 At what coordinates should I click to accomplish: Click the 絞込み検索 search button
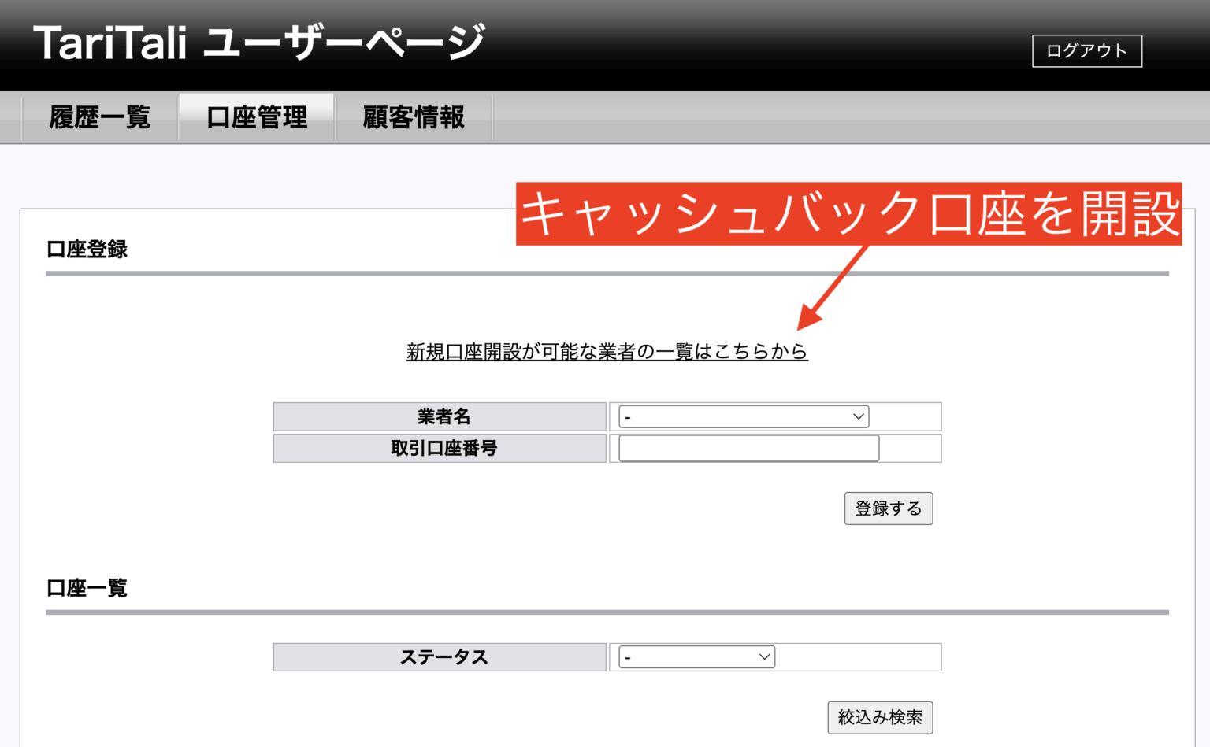tap(879, 717)
